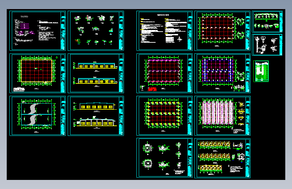Click the north arrow symbol beside yellow floor plan
This screenshot has height=189, width=292.
57,58
